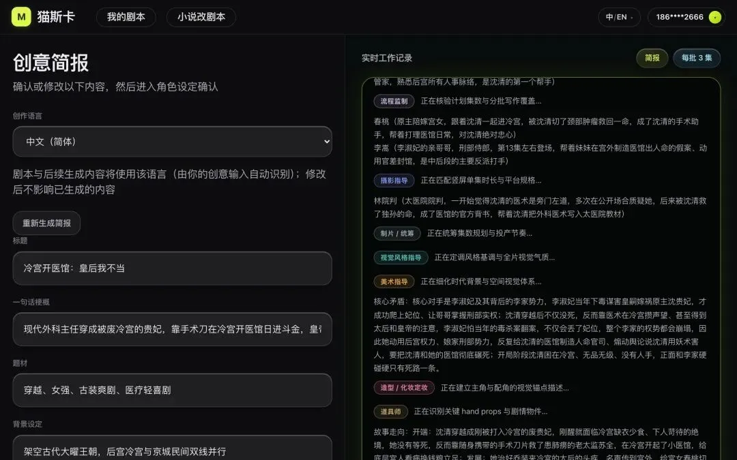The width and height of the screenshot is (737, 460).
Task: Click the 重新生成简报 button
Action: point(46,223)
